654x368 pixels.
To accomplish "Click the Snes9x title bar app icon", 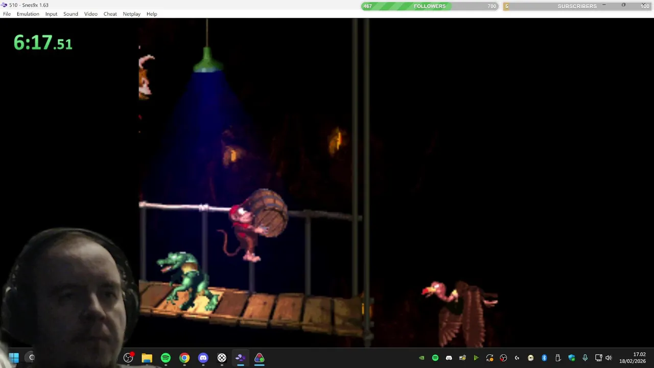I will point(4,5).
